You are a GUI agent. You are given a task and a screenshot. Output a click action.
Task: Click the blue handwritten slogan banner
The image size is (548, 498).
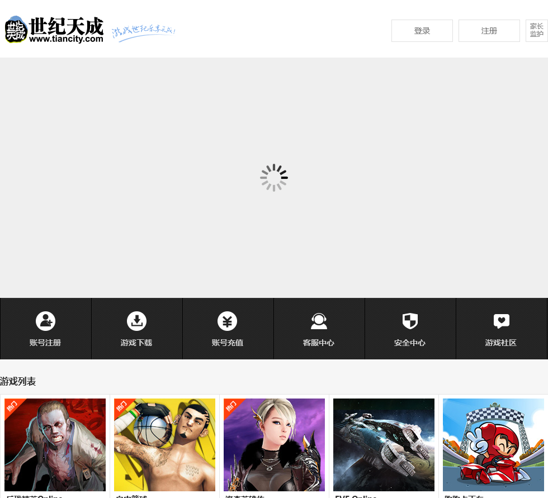pyautogui.click(x=143, y=32)
